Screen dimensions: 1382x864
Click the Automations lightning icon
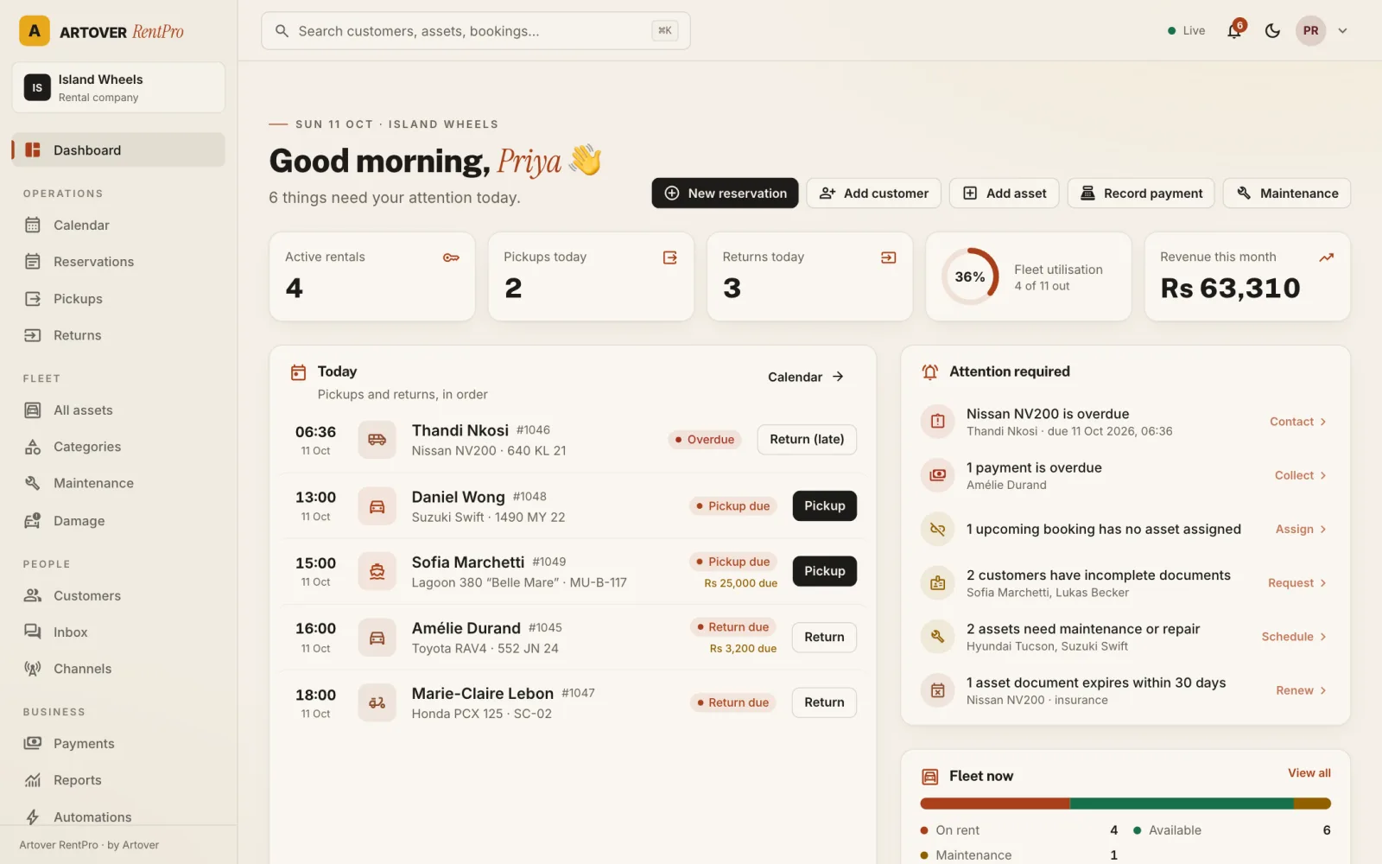coord(33,817)
